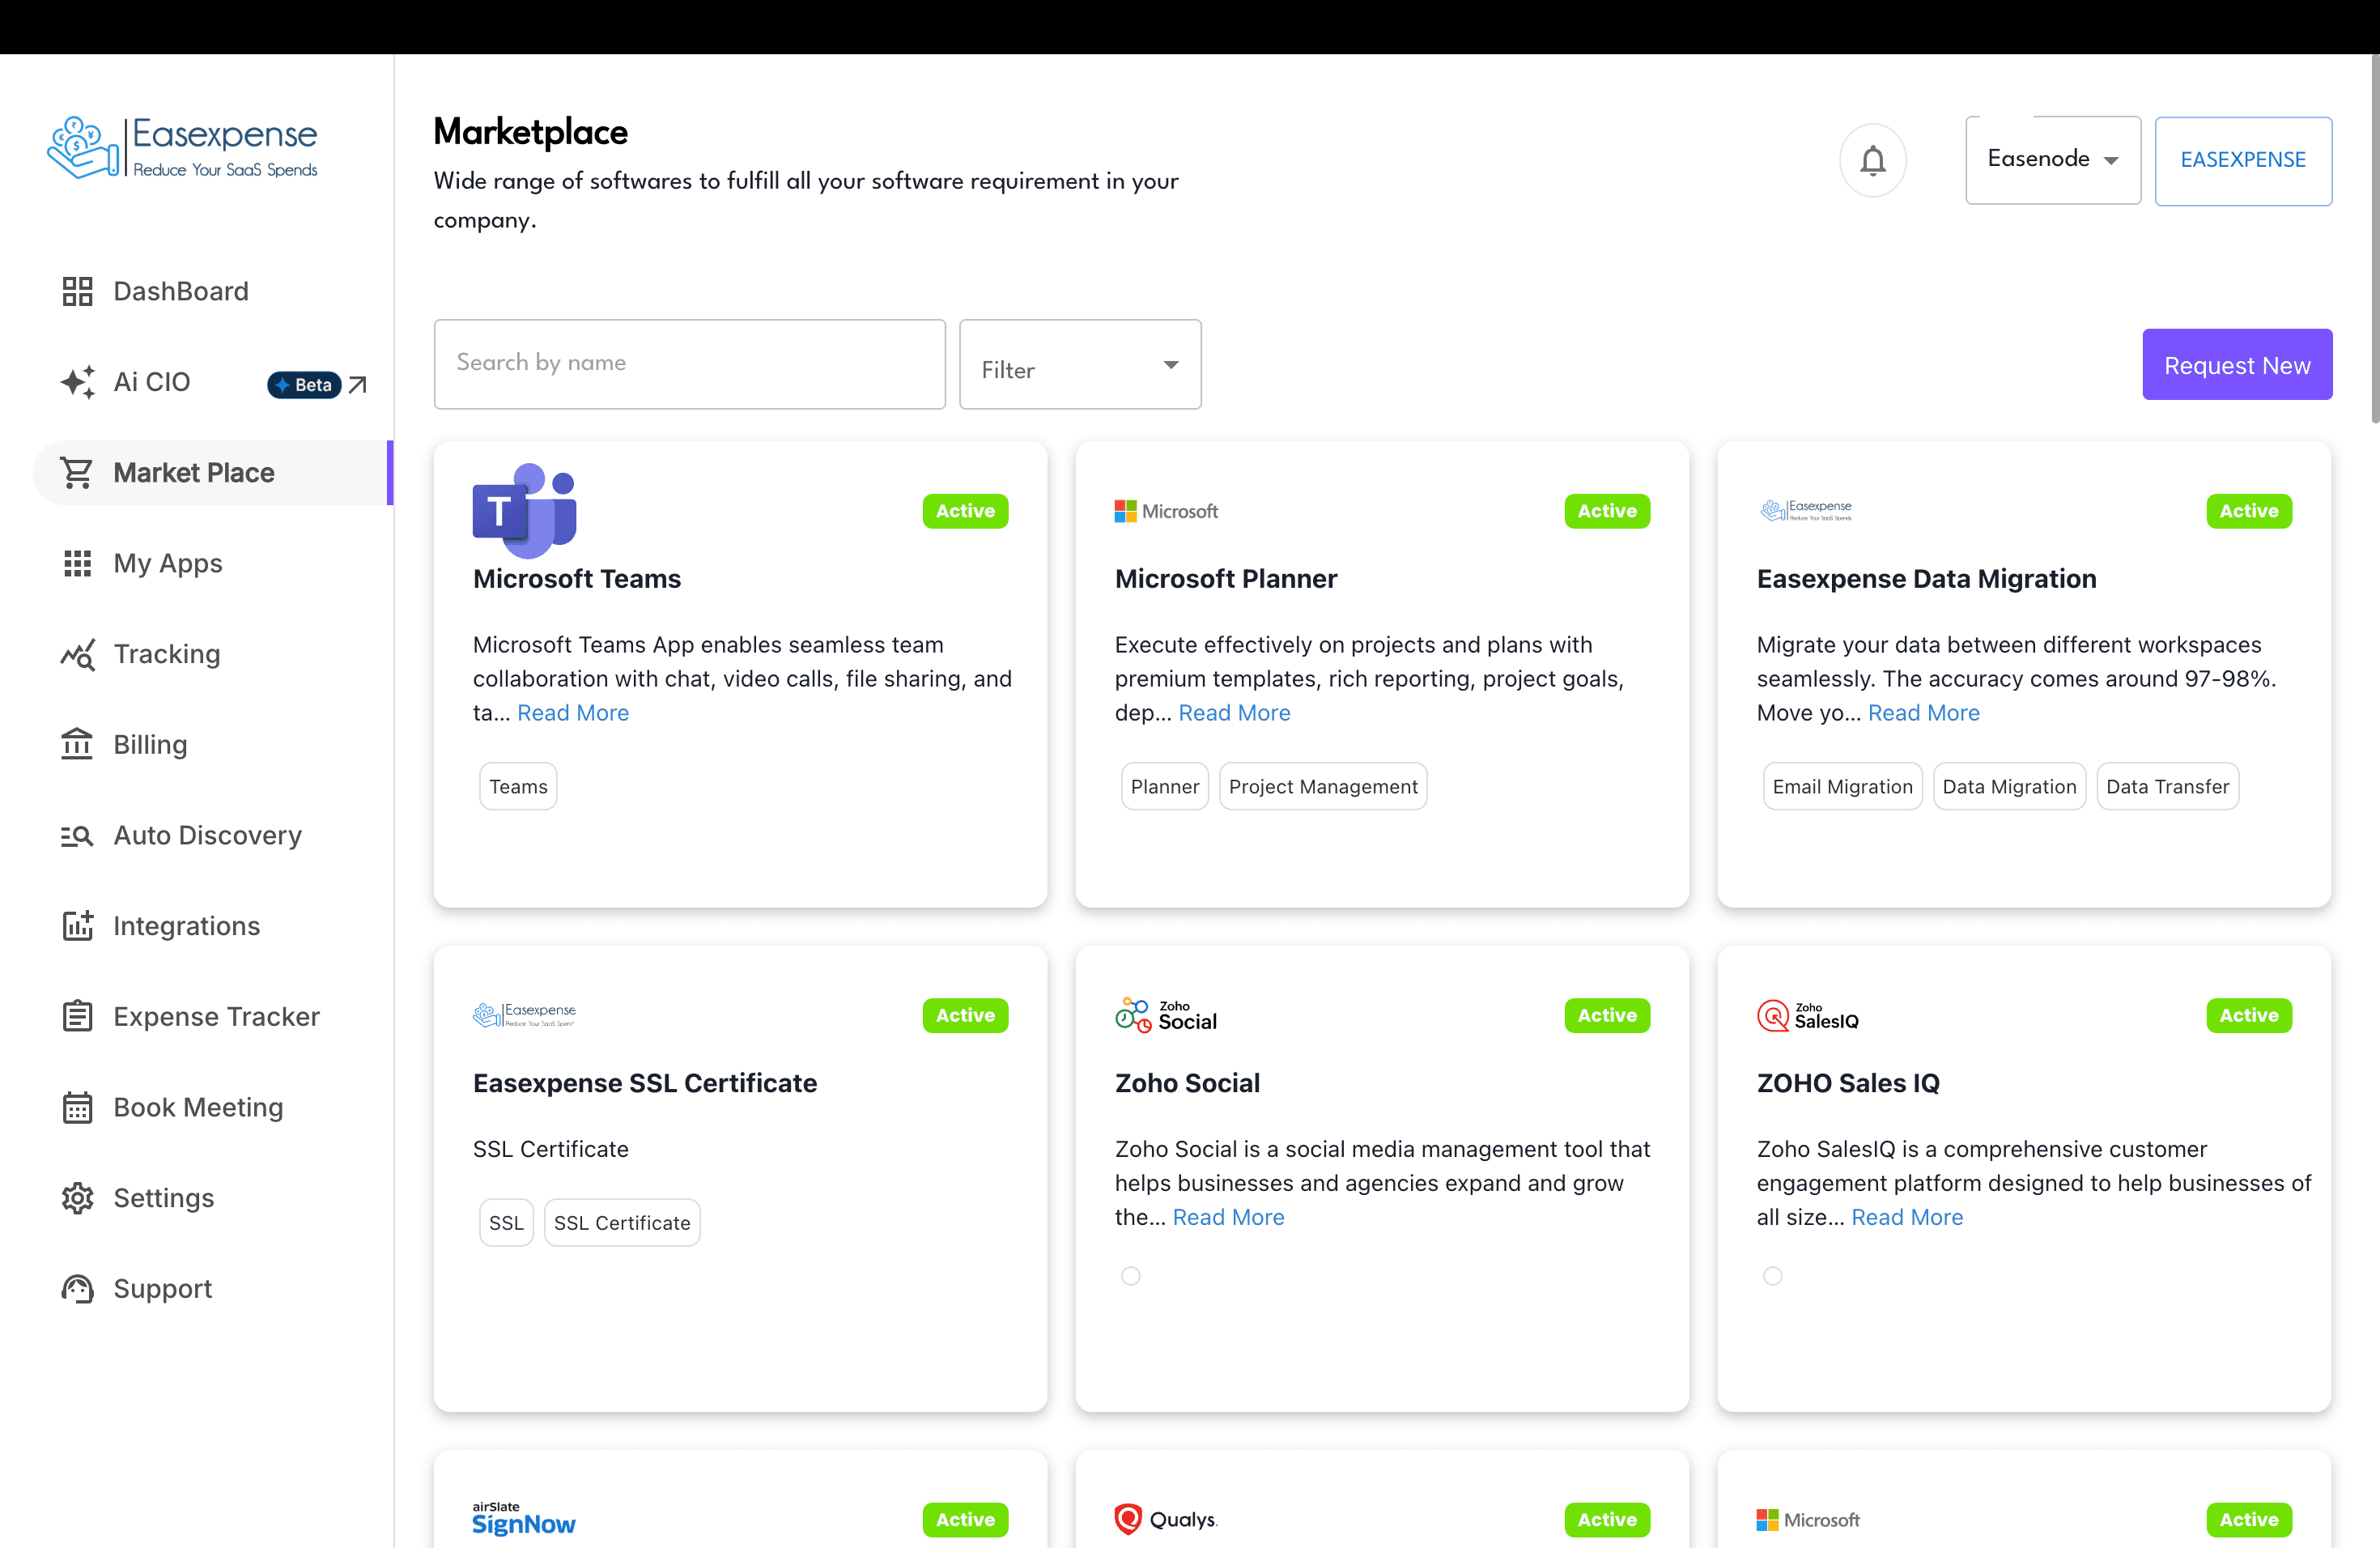Click the Qualys logo
This screenshot has height=1548, width=2380.
coord(1166,1519)
